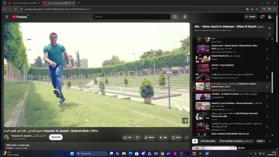Bookmark this page with the star icon
This screenshot has height=157, width=279.
257,9
